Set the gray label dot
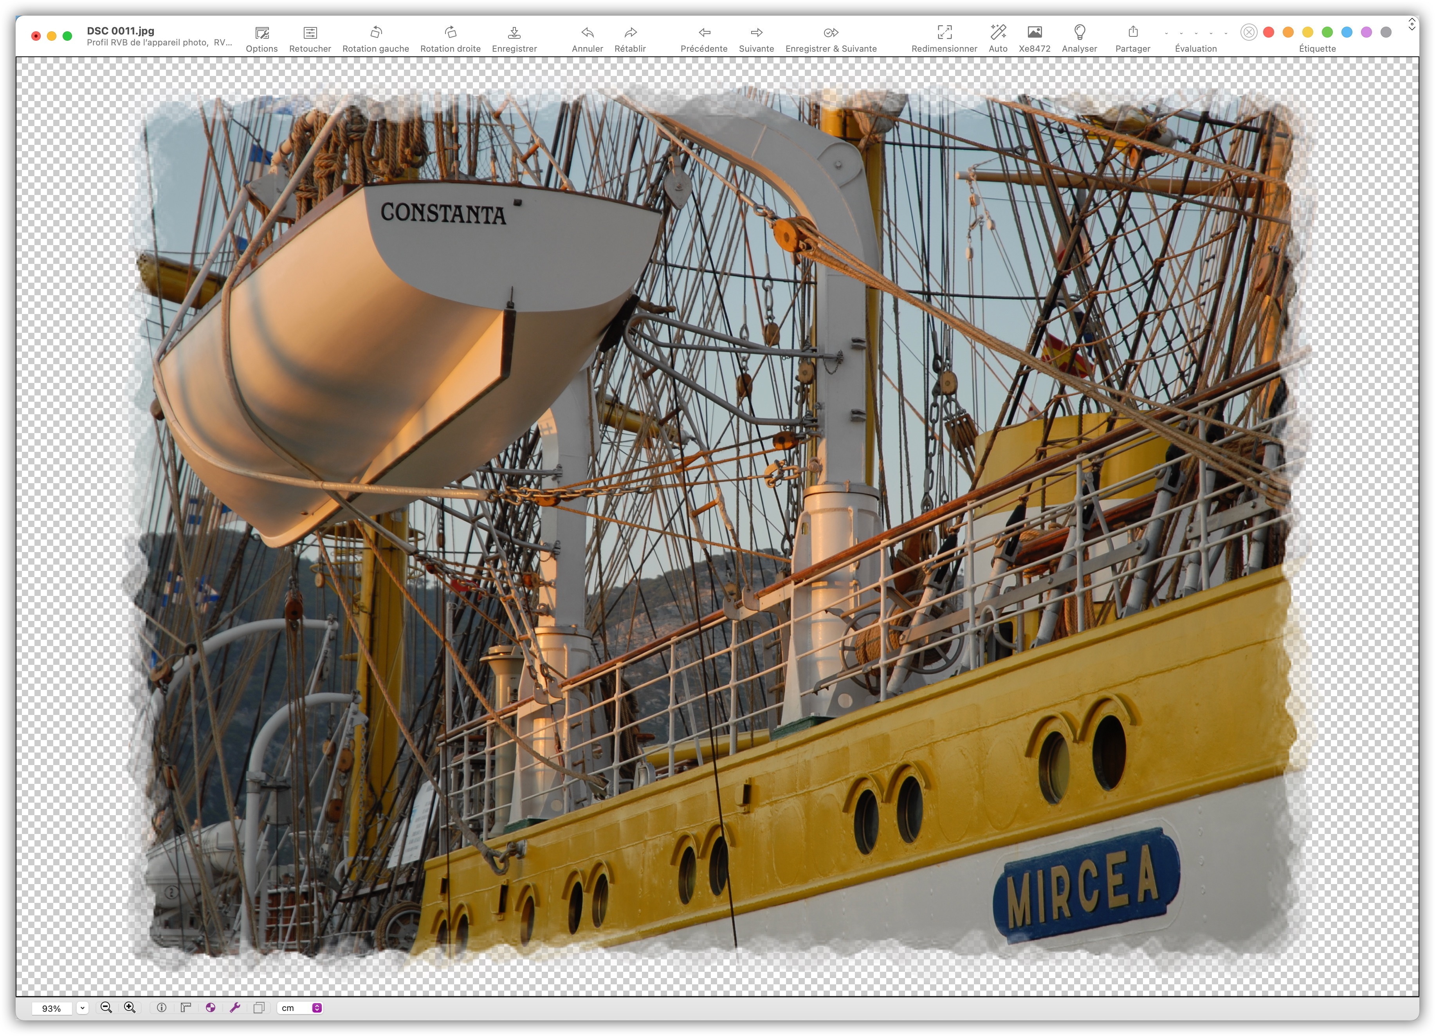Viewport: 1435px width, 1036px height. tap(1386, 32)
